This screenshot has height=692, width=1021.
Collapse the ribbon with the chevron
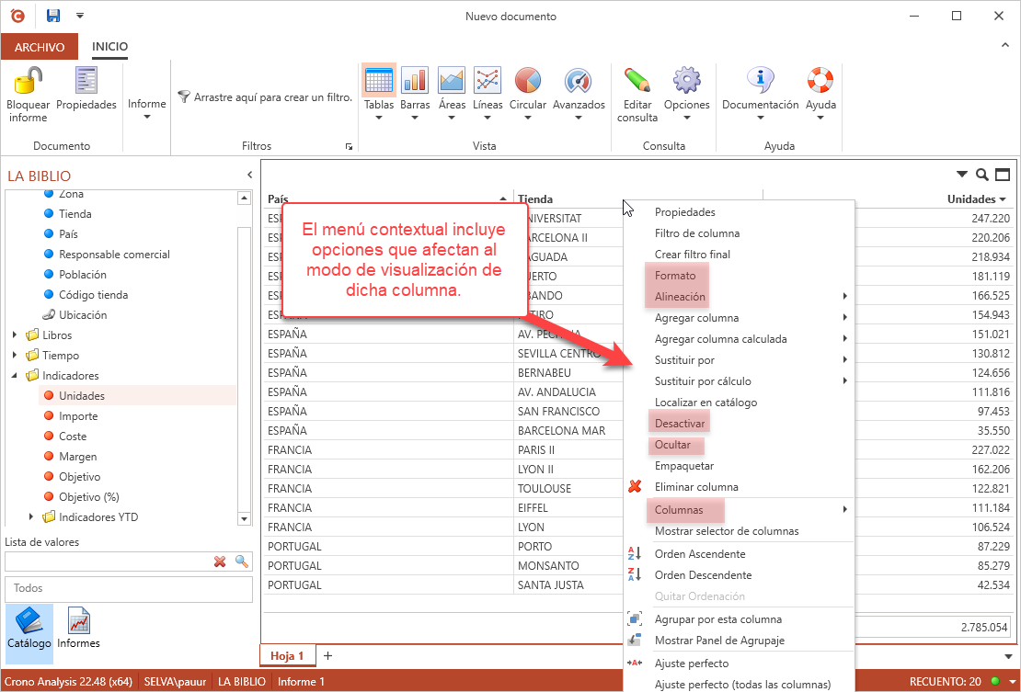coord(1005,43)
